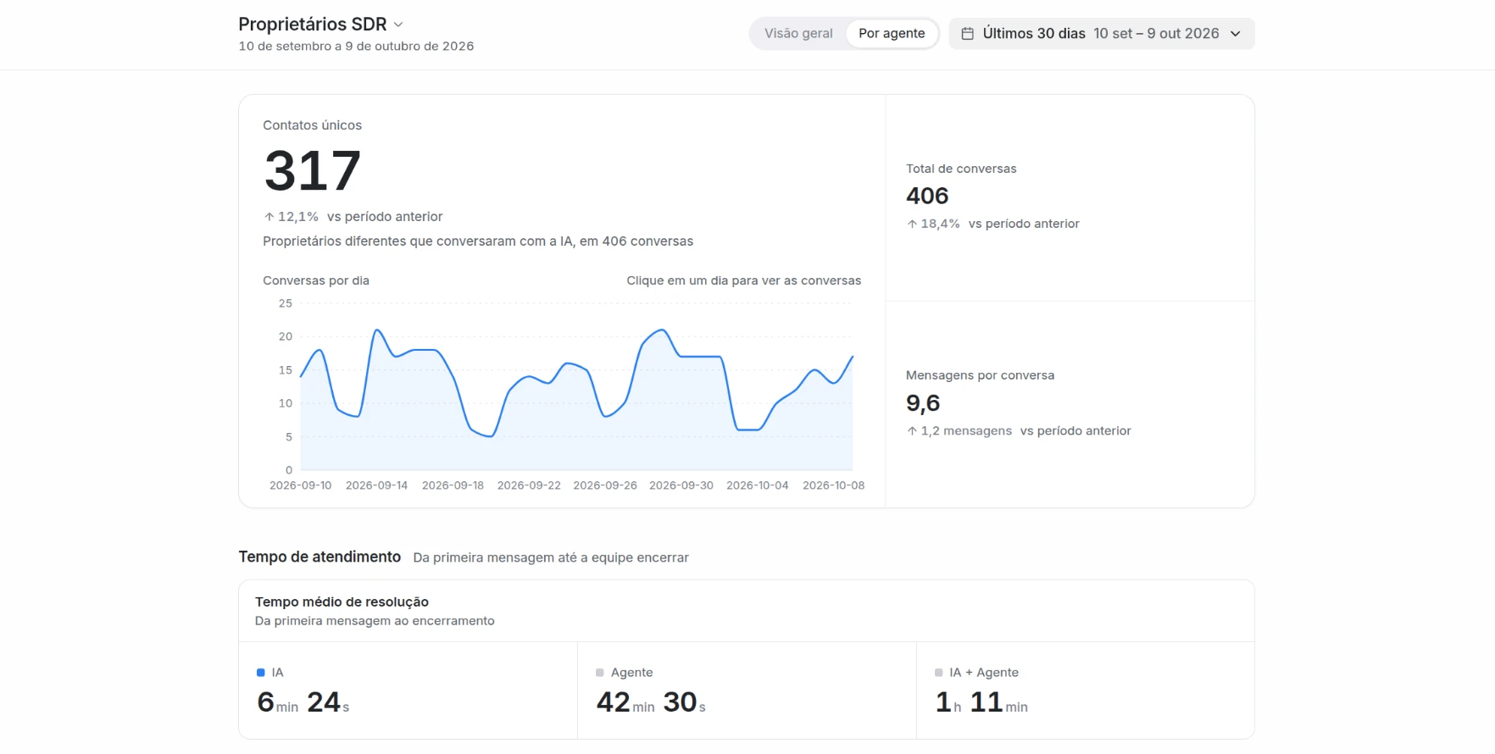Click the IA resolution time 6 min 24 s
The image size is (1495, 754).
point(303,702)
